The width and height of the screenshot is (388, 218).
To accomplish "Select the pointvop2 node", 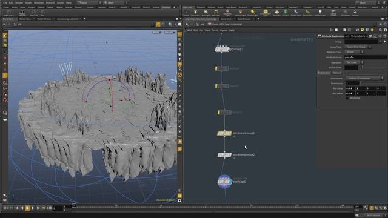I will [x=222, y=49].
